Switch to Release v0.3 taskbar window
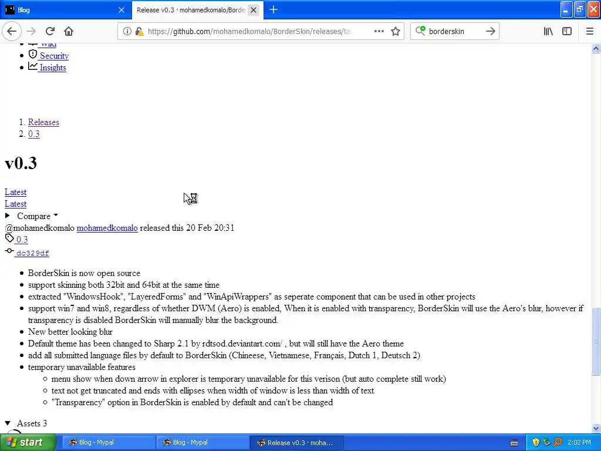 pos(296,443)
